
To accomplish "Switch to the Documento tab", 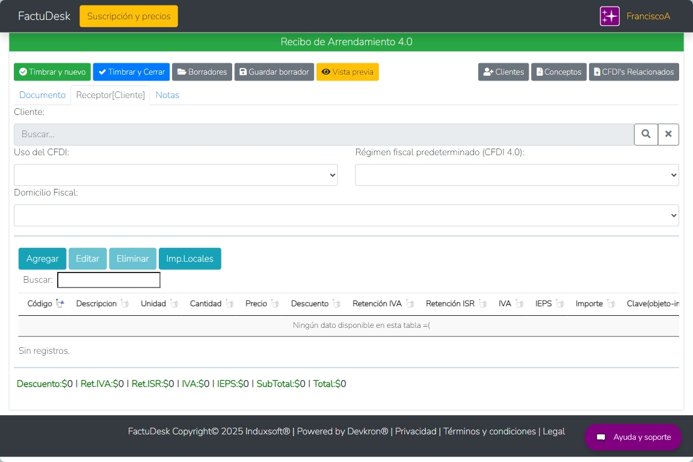I will 42,95.
